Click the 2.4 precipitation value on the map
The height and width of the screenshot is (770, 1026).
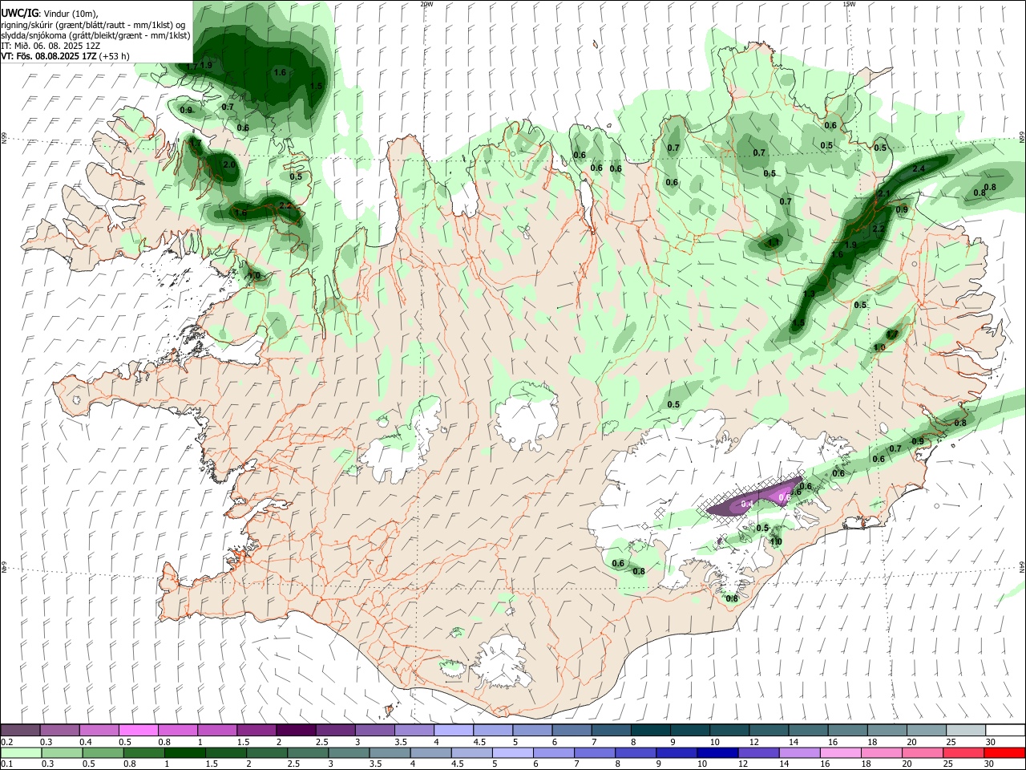pyautogui.click(x=919, y=168)
